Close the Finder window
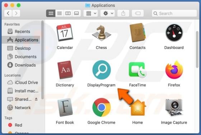Image resolution: width=201 pixels, height=135 pixels. [6, 5]
